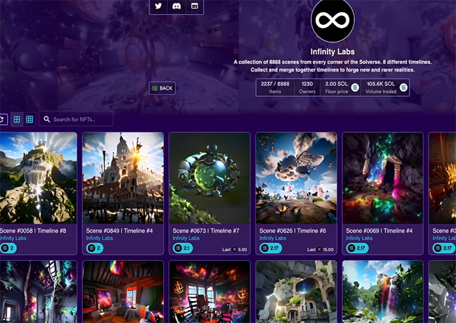Screen dimensions: 456x323
Task: Open the stone ruins archway thumbnail
Action: tap(296, 292)
